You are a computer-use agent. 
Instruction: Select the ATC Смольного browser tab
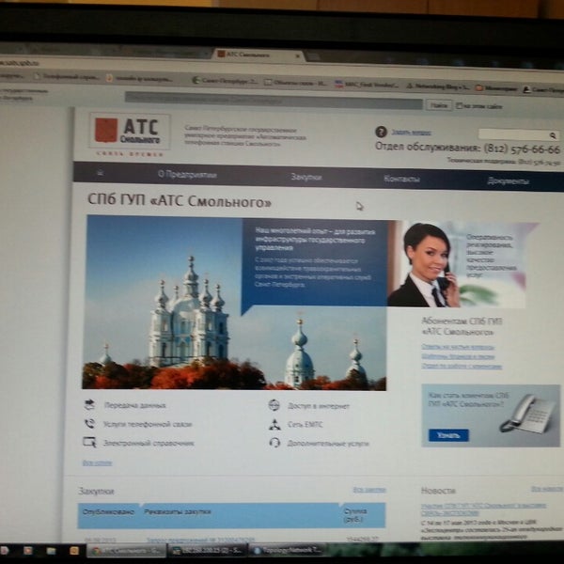pyautogui.click(x=258, y=55)
